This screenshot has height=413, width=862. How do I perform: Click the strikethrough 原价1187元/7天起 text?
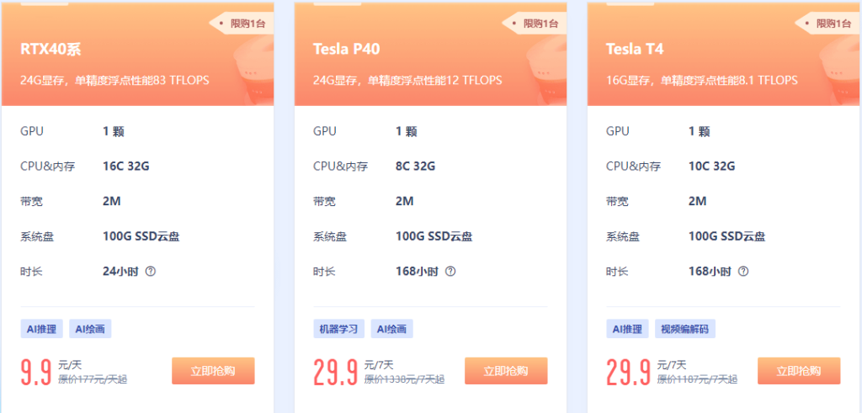698,379
